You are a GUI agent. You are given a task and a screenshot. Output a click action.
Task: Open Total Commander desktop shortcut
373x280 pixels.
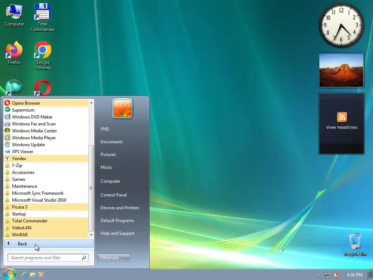coord(42,17)
